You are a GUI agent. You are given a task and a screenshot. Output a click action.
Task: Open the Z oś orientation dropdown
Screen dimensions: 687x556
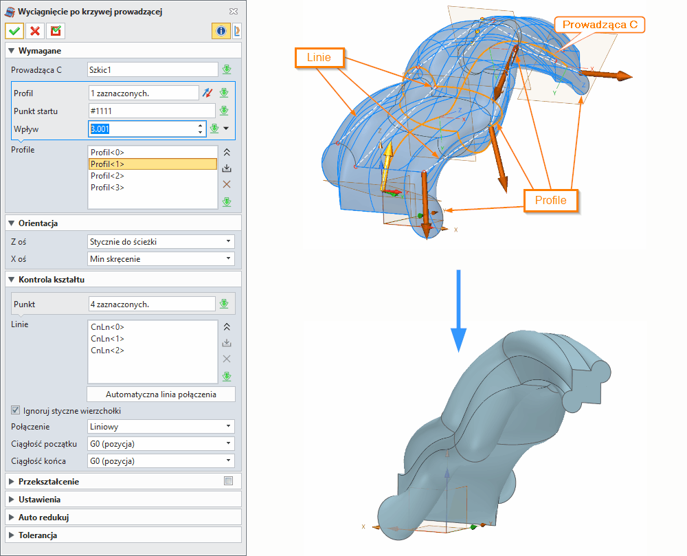coord(161,242)
